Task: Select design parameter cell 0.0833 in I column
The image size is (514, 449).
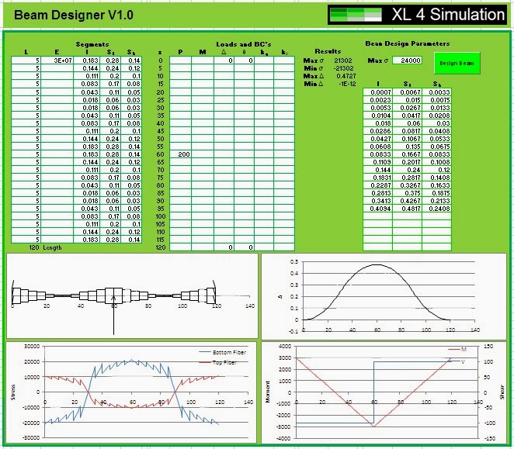Action: [377, 154]
